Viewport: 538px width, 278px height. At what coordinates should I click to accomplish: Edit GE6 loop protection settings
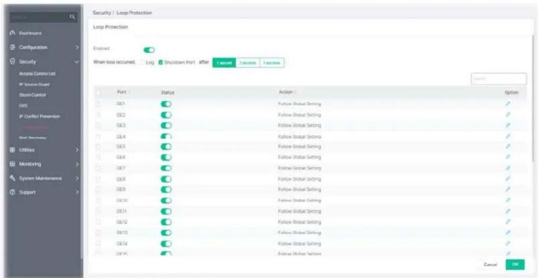pyautogui.click(x=508, y=157)
